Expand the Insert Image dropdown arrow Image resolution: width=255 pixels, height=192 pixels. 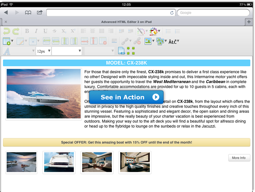coord(153,41)
